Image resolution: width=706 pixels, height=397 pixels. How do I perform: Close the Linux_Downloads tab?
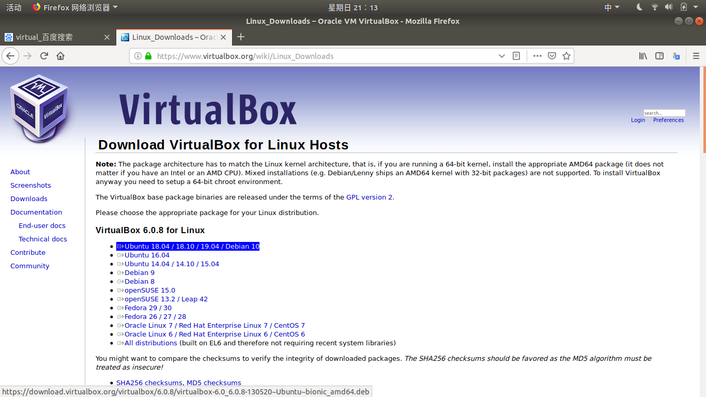(223, 37)
